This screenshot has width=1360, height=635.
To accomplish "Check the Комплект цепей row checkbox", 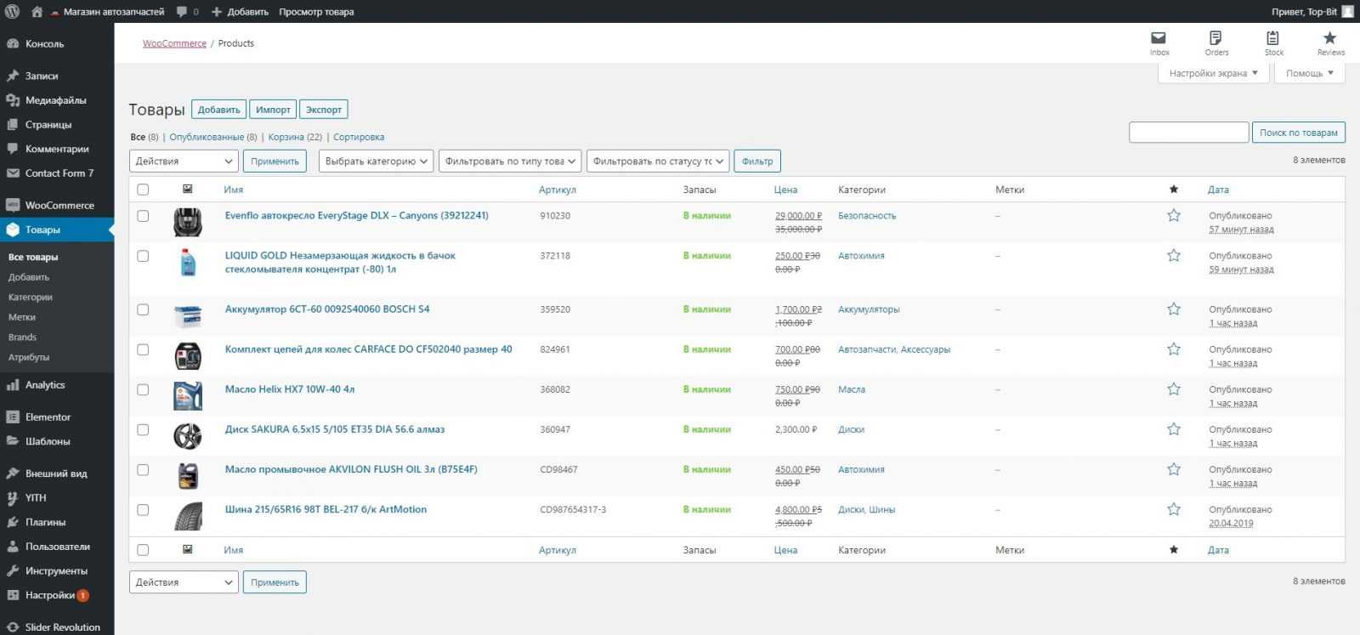I will pos(143,349).
